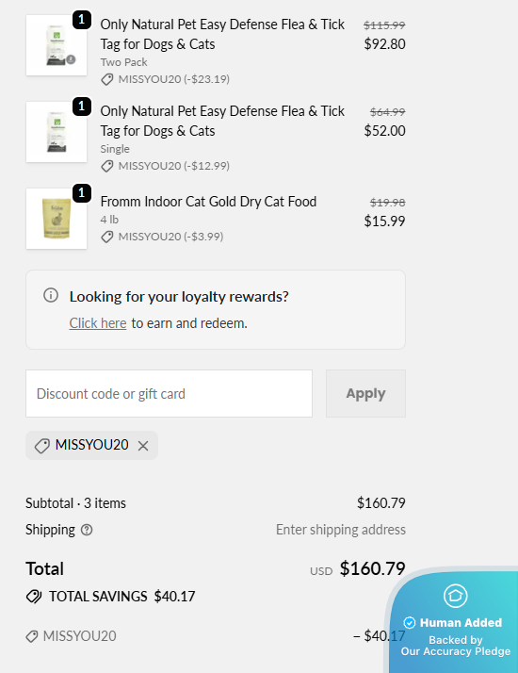Screen dimensions: 518x673
Task: Click the verified checkmark beside Human Added
Action: 410,623
